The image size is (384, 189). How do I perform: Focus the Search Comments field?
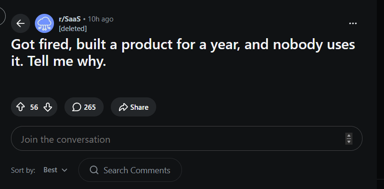[130, 170]
